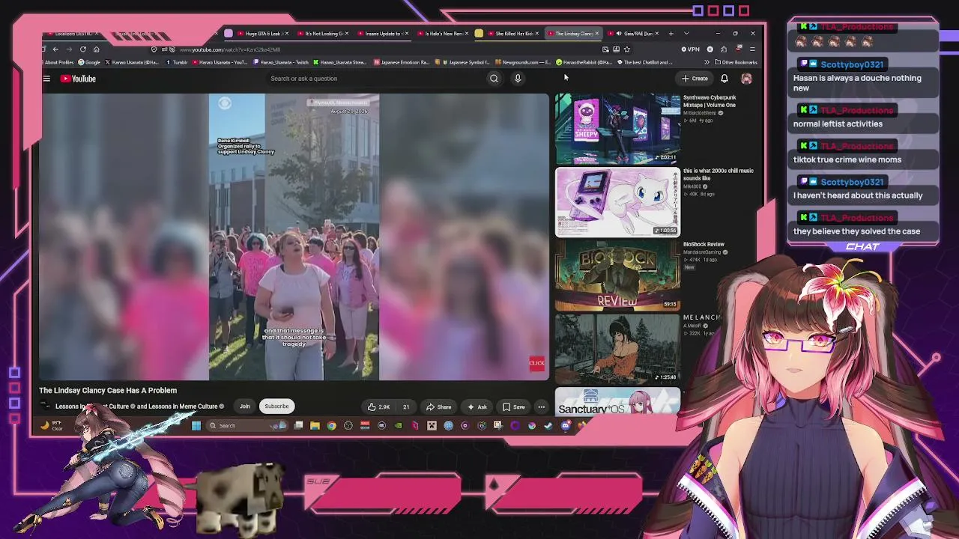Click the Lindsay Clancy video title text
The width and height of the screenshot is (959, 539).
108,390
